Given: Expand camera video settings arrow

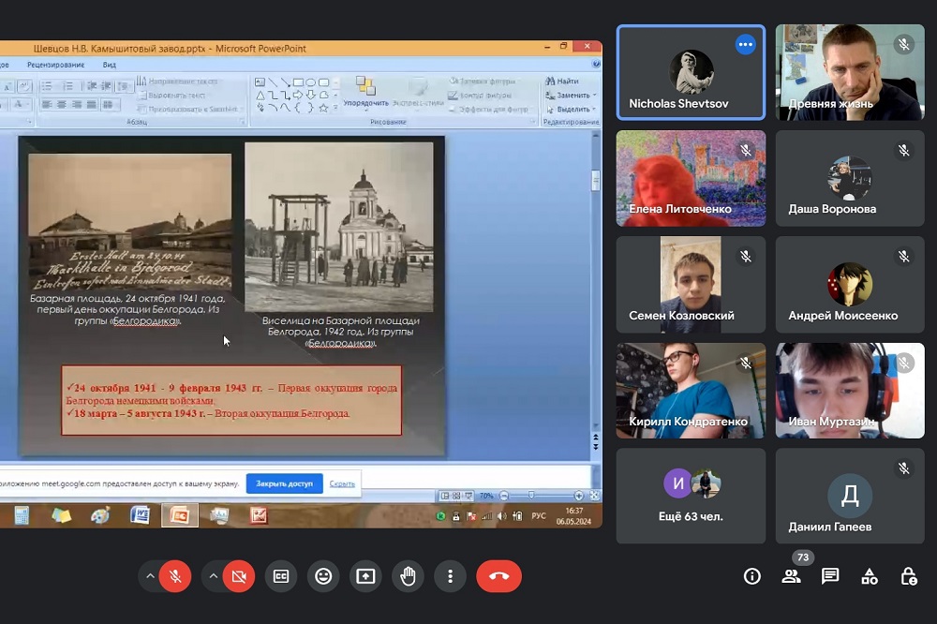Looking at the screenshot, I should [x=213, y=576].
